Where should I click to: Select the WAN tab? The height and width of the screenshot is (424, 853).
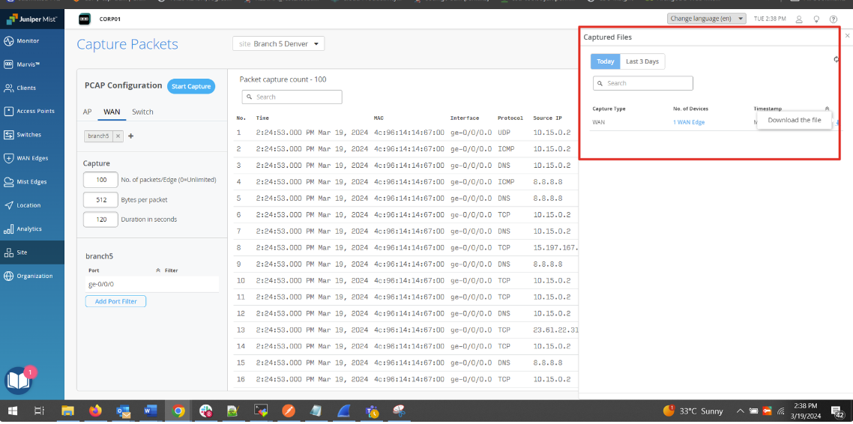[x=112, y=112]
